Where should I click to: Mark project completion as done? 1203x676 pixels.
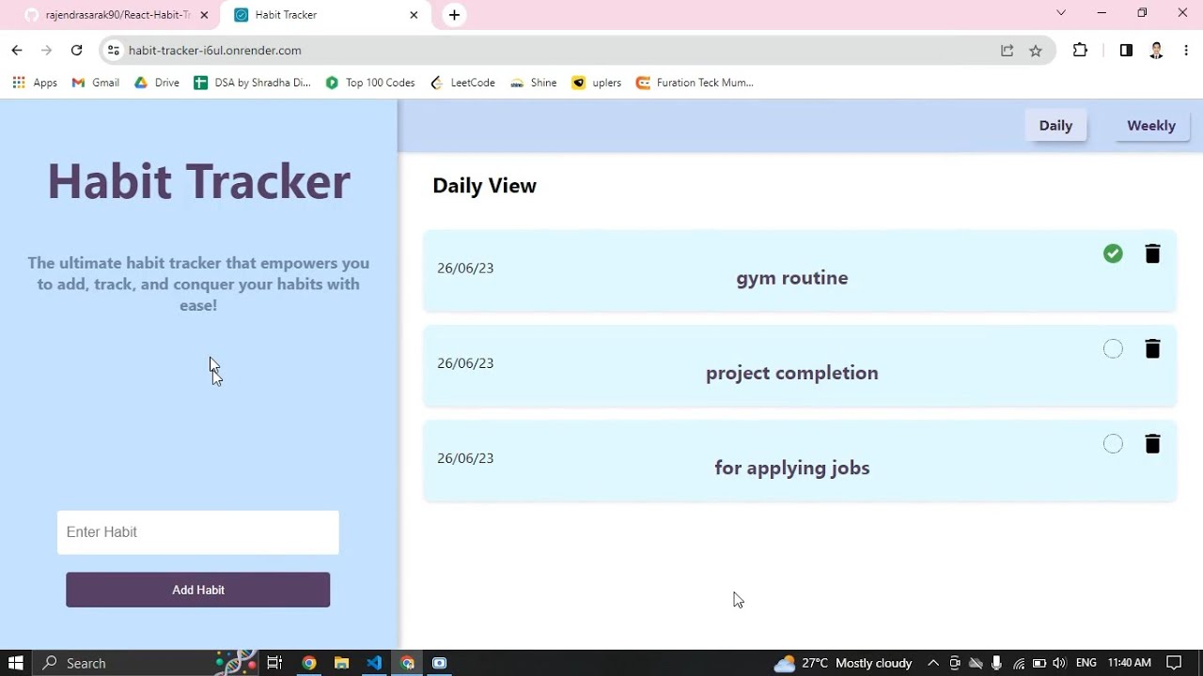point(1113,348)
